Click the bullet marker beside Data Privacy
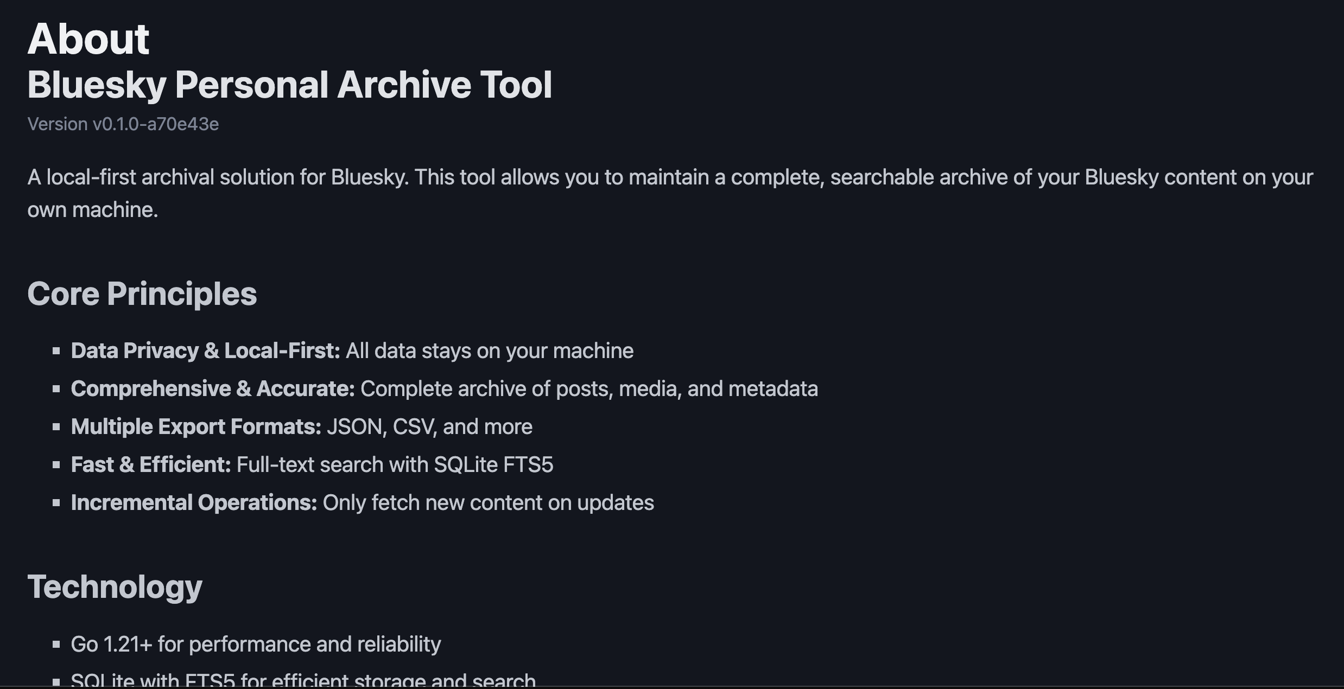The image size is (1344, 689). 56,351
